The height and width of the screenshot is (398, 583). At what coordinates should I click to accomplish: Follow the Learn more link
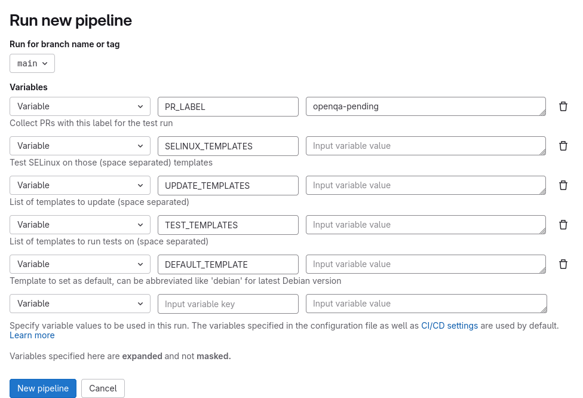point(32,335)
